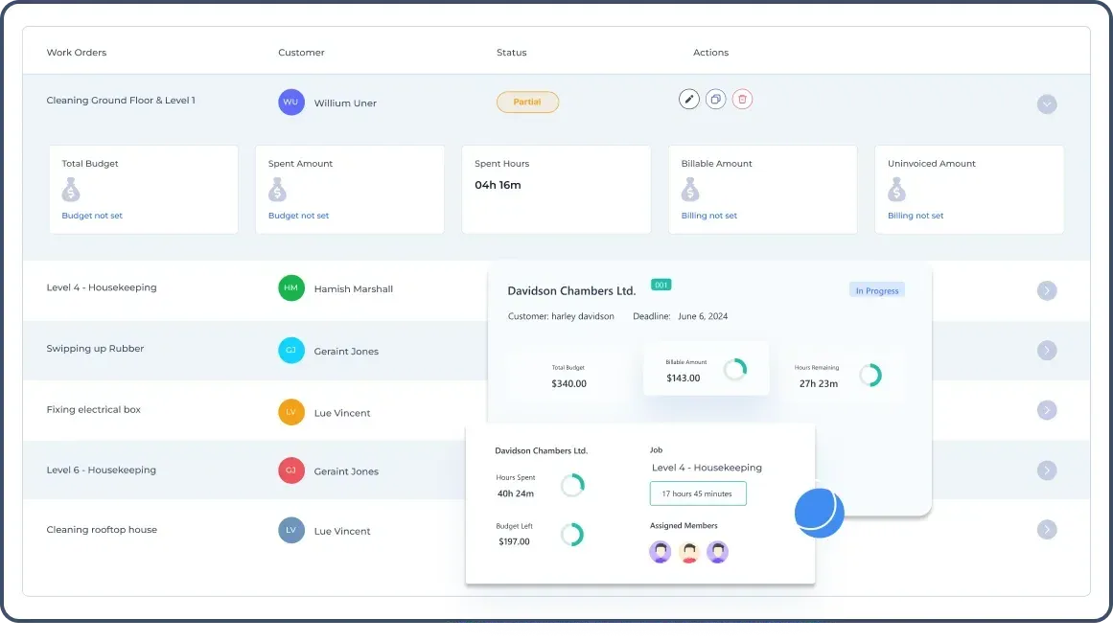Click the money bag icon under Total Budget
The image size is (1113, 642).
coord(71,191)
